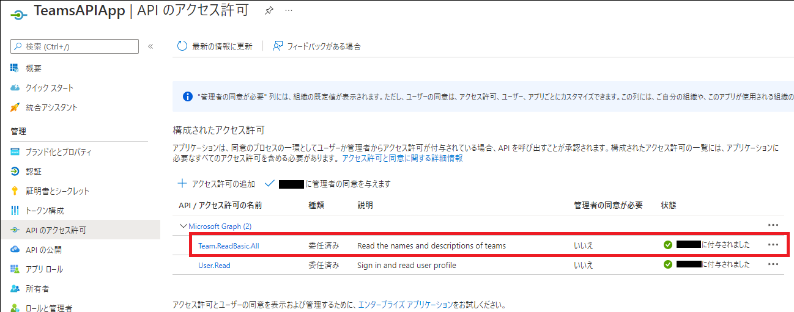Click いいえ in the Team.ReadBasic.All row
Screen dimensions: 794x312
tap(583, 245)
